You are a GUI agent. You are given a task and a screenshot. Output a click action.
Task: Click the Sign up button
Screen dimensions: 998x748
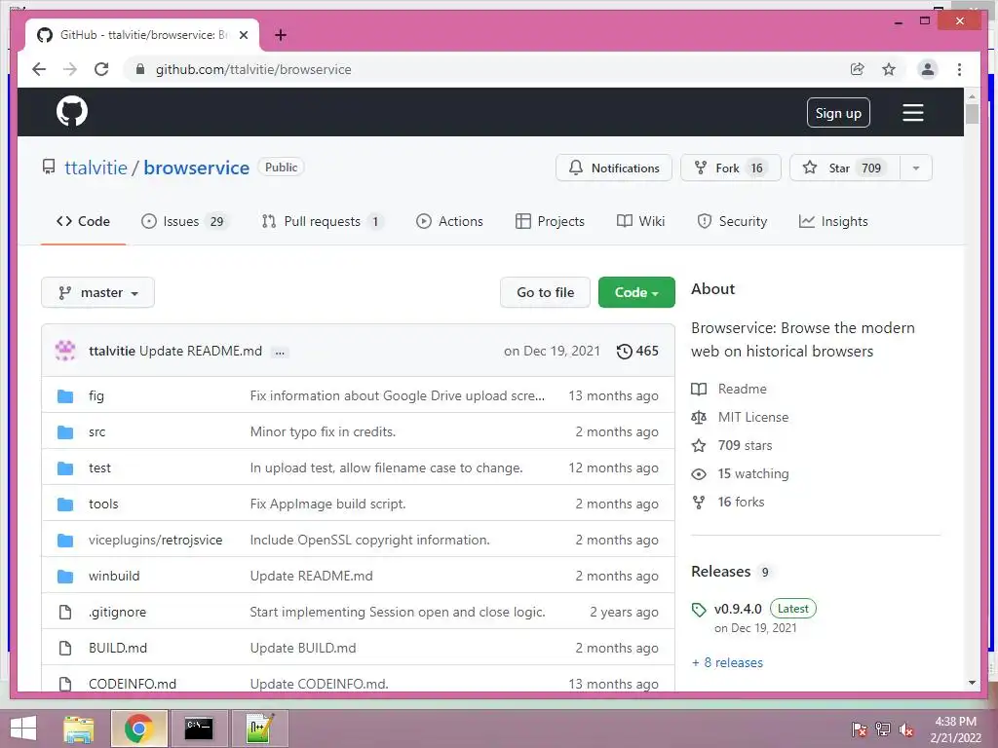(x=838, y=113)
